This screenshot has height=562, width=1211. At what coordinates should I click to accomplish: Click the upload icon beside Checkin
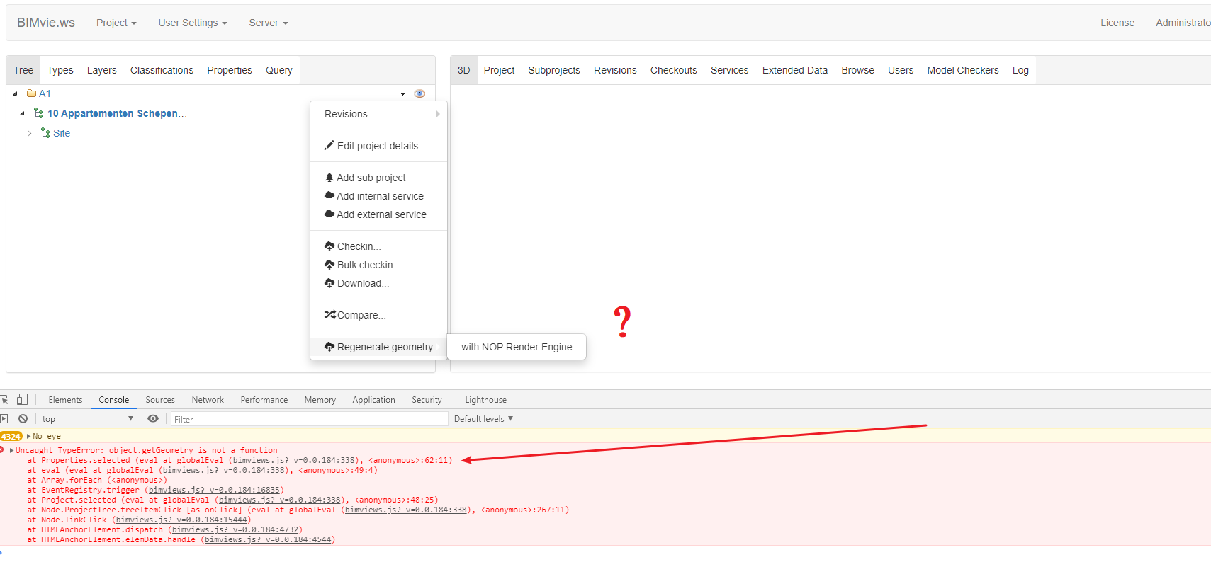coord(329,246)
